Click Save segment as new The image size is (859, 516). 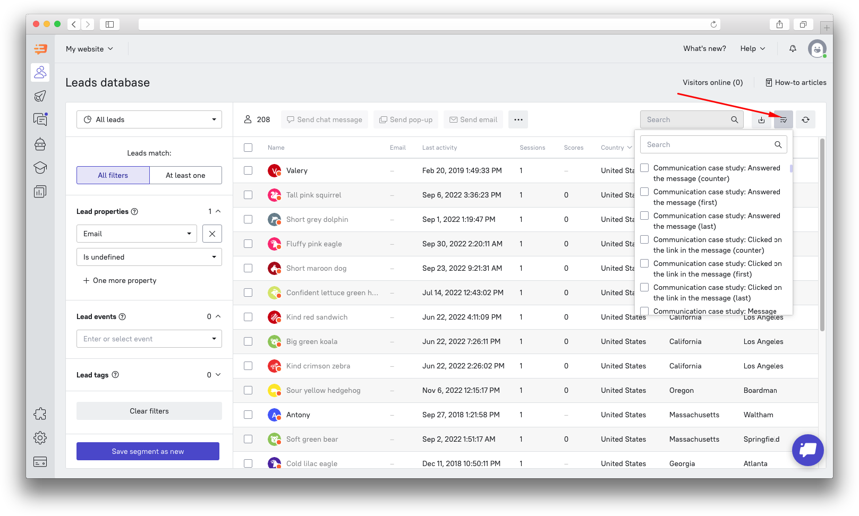click(148, 451)
